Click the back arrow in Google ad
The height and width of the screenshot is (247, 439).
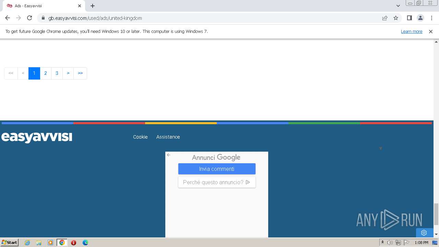[x=169, y=155]
